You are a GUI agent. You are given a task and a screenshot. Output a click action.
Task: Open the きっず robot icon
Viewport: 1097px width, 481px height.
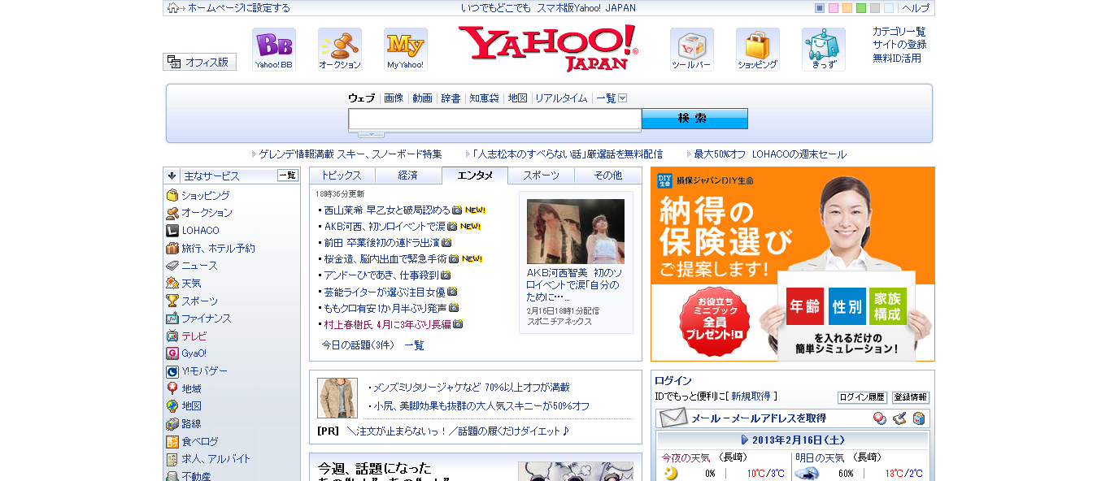(824, 50)
